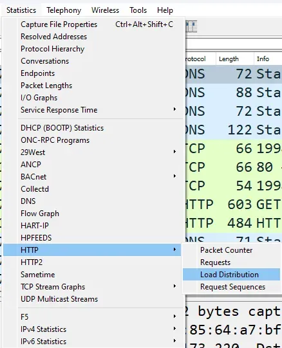Select the DNS packet with length 122

coord(234,130)
